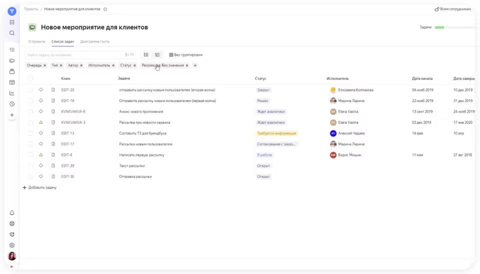Click the notifications bell icon
Image resolution: width=480 pixels, height=274 pixels.
12,212
